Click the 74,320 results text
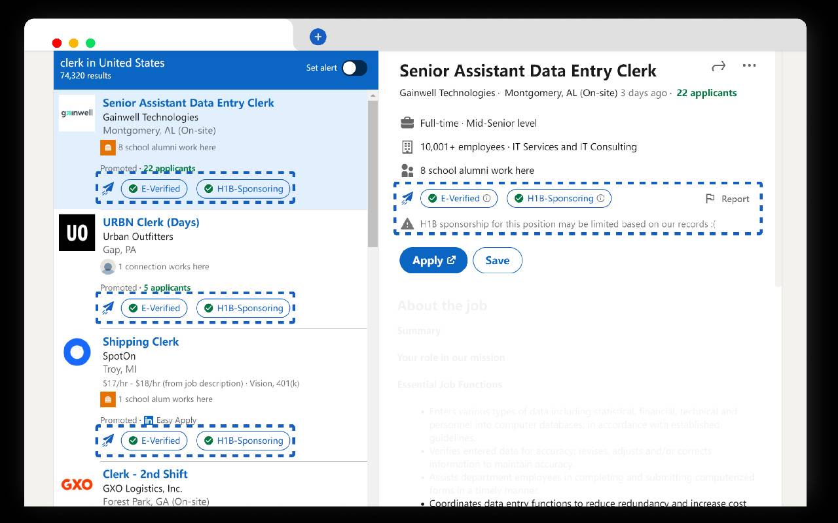 tap(86, 76)
